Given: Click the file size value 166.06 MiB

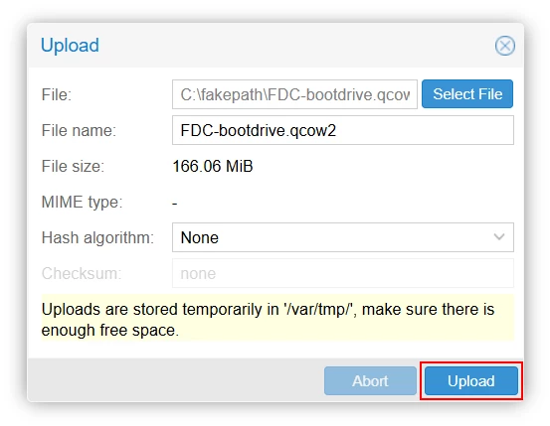Looking at the screenshot, I should (x=213, y=166).
